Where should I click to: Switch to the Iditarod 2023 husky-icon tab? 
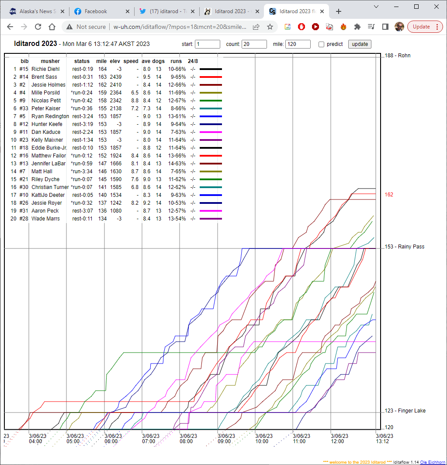click(232, 11)
